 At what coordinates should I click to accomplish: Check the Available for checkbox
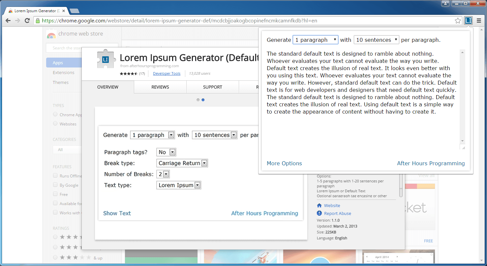(55, 203)
